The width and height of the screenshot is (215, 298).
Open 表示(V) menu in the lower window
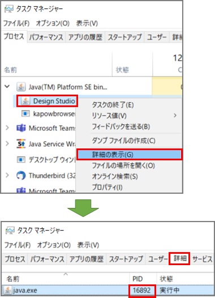(x=88, y=245)
